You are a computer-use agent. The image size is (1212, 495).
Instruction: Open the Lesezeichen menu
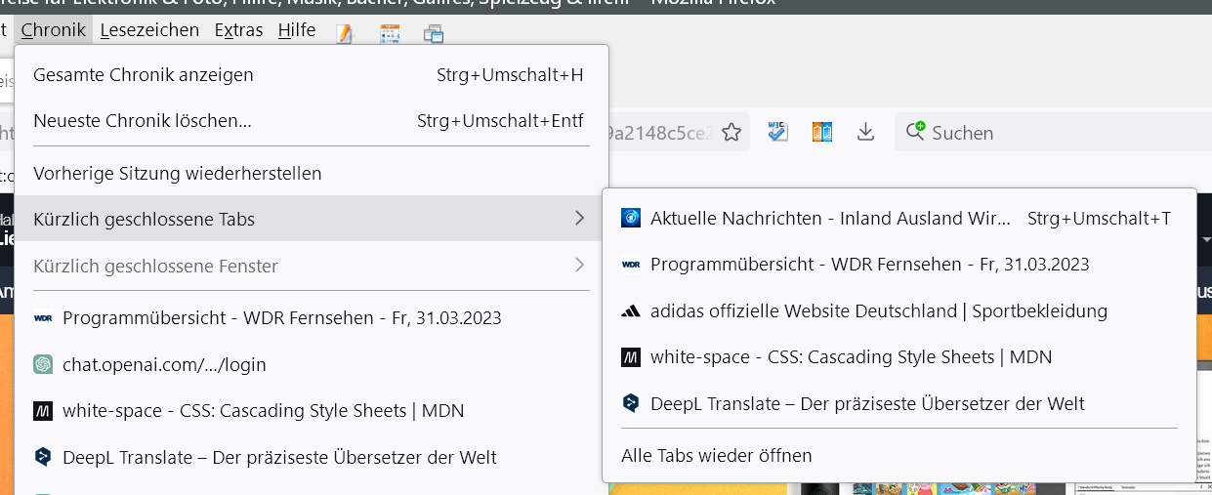tap(149, 30)
